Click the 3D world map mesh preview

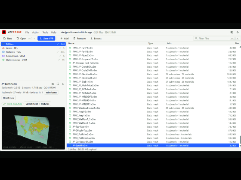click(x=34, y=128)
